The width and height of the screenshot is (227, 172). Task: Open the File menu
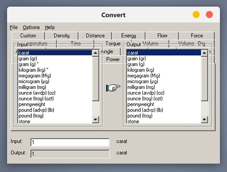(14, 27)
